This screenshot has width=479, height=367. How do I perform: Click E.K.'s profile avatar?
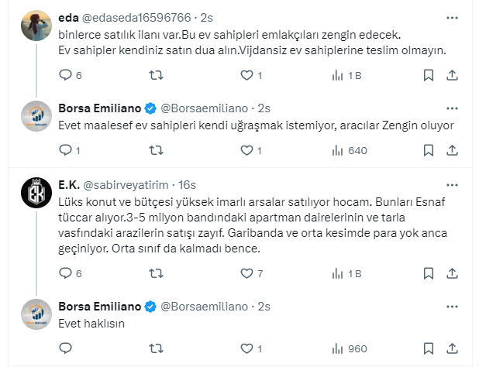pyautogui.click(x=36, y=190)
